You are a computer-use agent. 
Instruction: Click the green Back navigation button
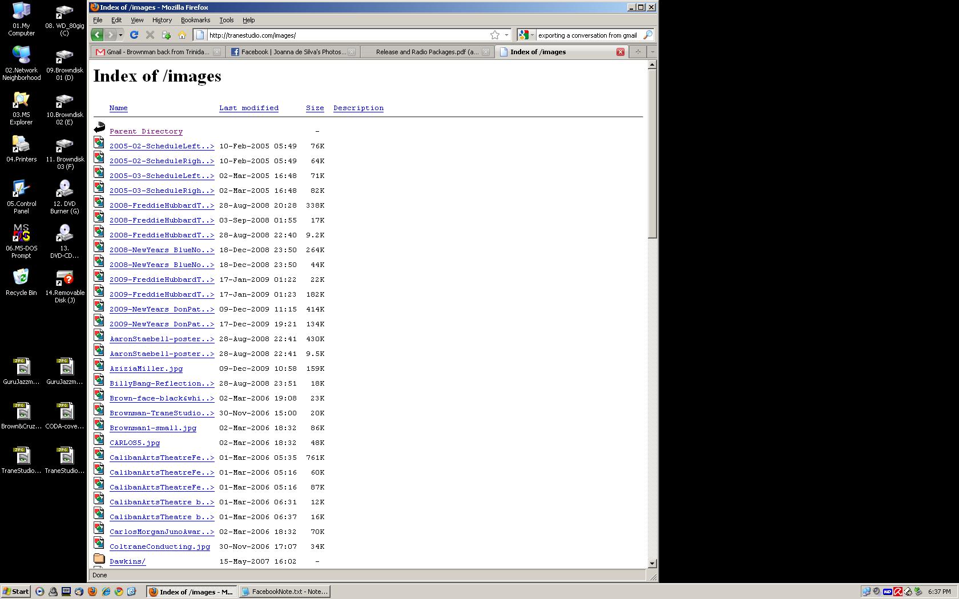click(97, 35)
